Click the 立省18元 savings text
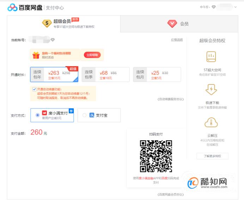 coord(106,78)
